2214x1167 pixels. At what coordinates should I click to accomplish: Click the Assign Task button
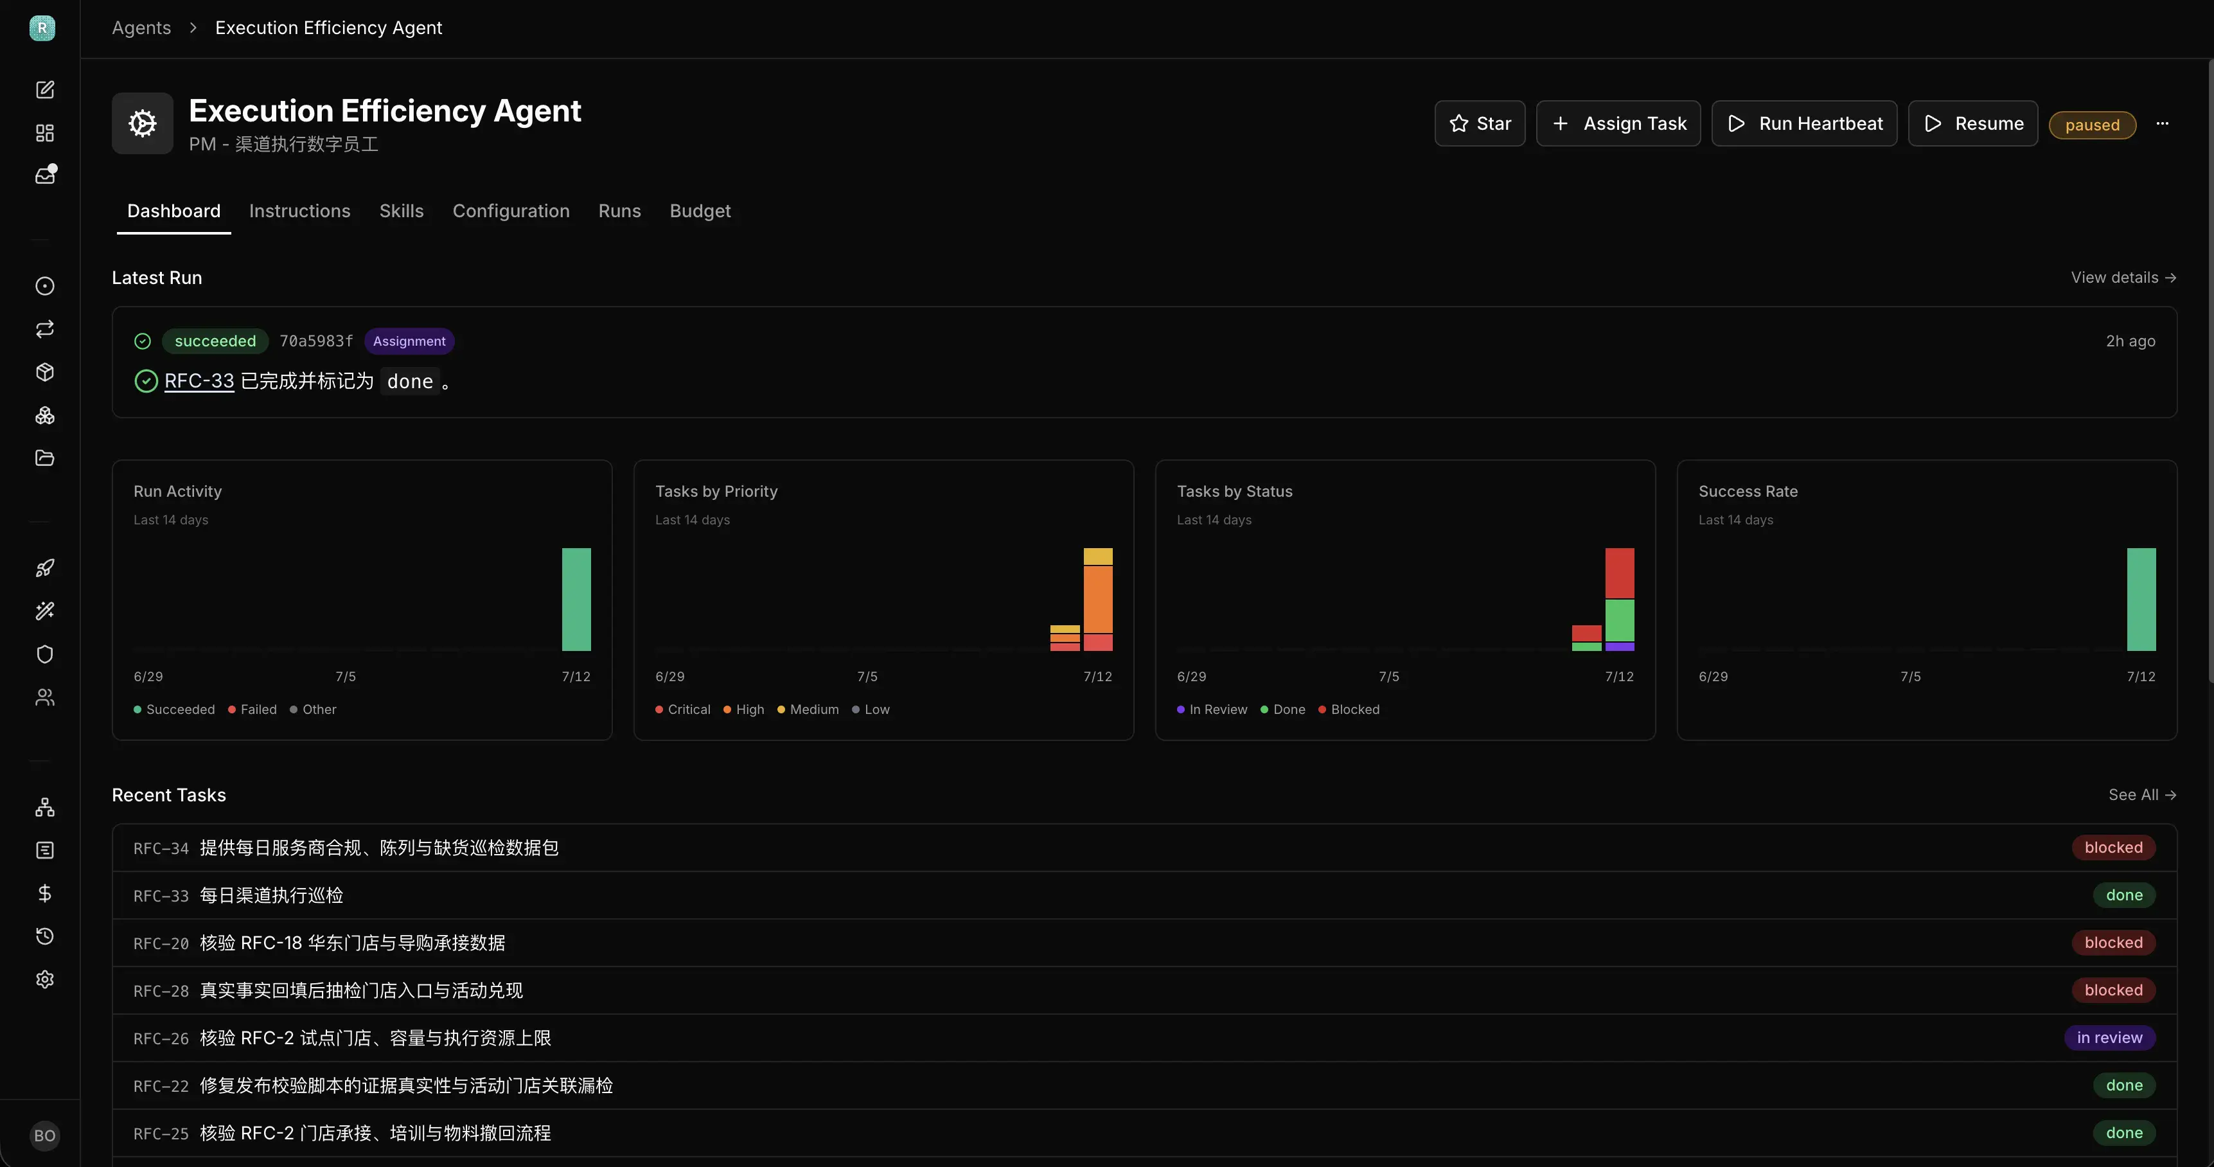point(1618,124)
